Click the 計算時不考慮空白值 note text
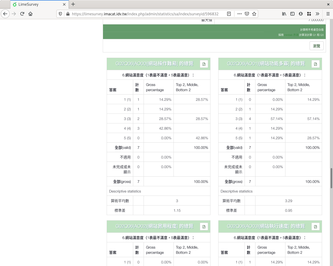 pyautogui.click(x=312, y=30)
